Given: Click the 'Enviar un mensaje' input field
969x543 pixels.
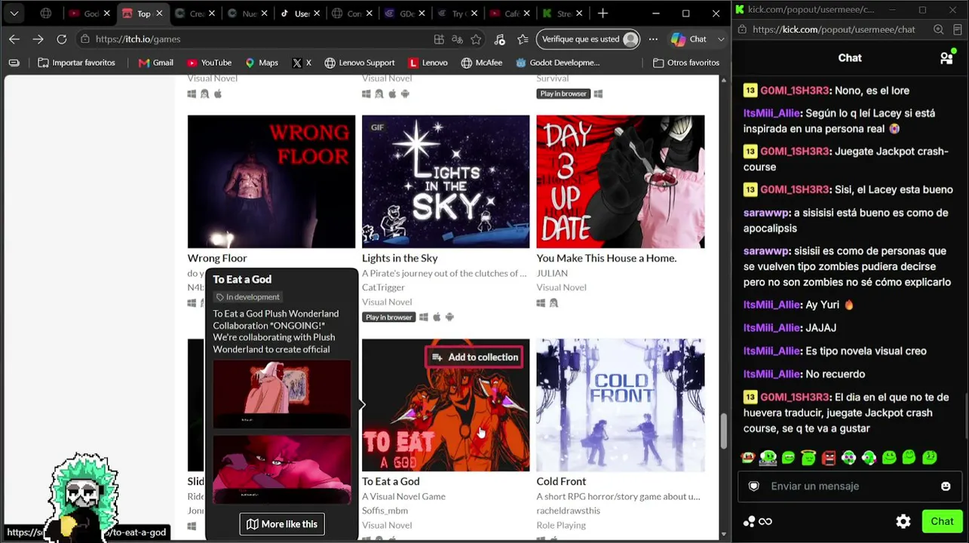Looking at the screenshot, I should point(850,486).
